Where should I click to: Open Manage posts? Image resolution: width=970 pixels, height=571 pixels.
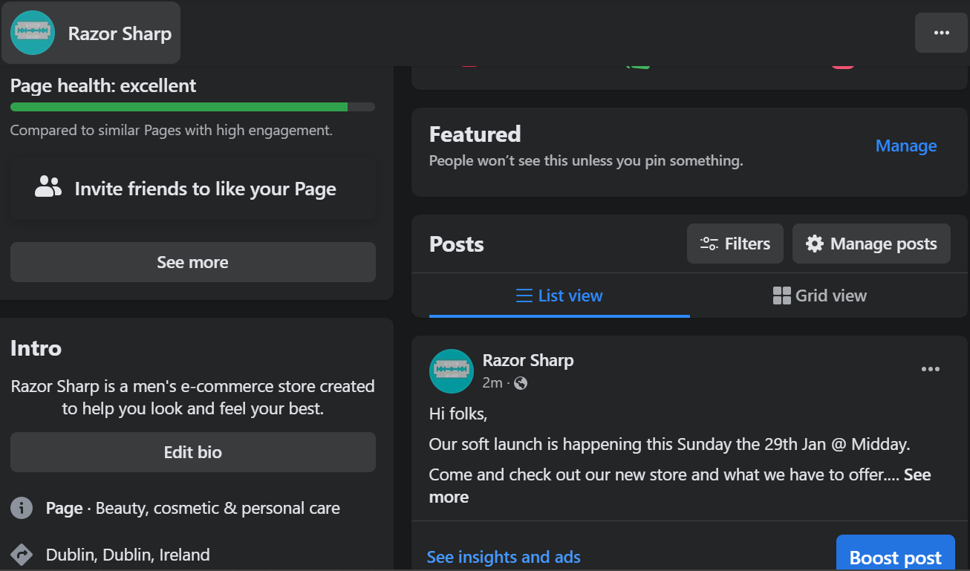pyautogui.click(x=871, y=244)
